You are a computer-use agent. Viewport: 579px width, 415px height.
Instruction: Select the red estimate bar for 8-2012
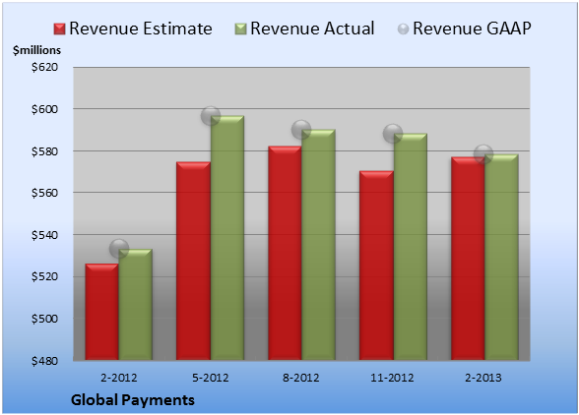tap(285, 253)
